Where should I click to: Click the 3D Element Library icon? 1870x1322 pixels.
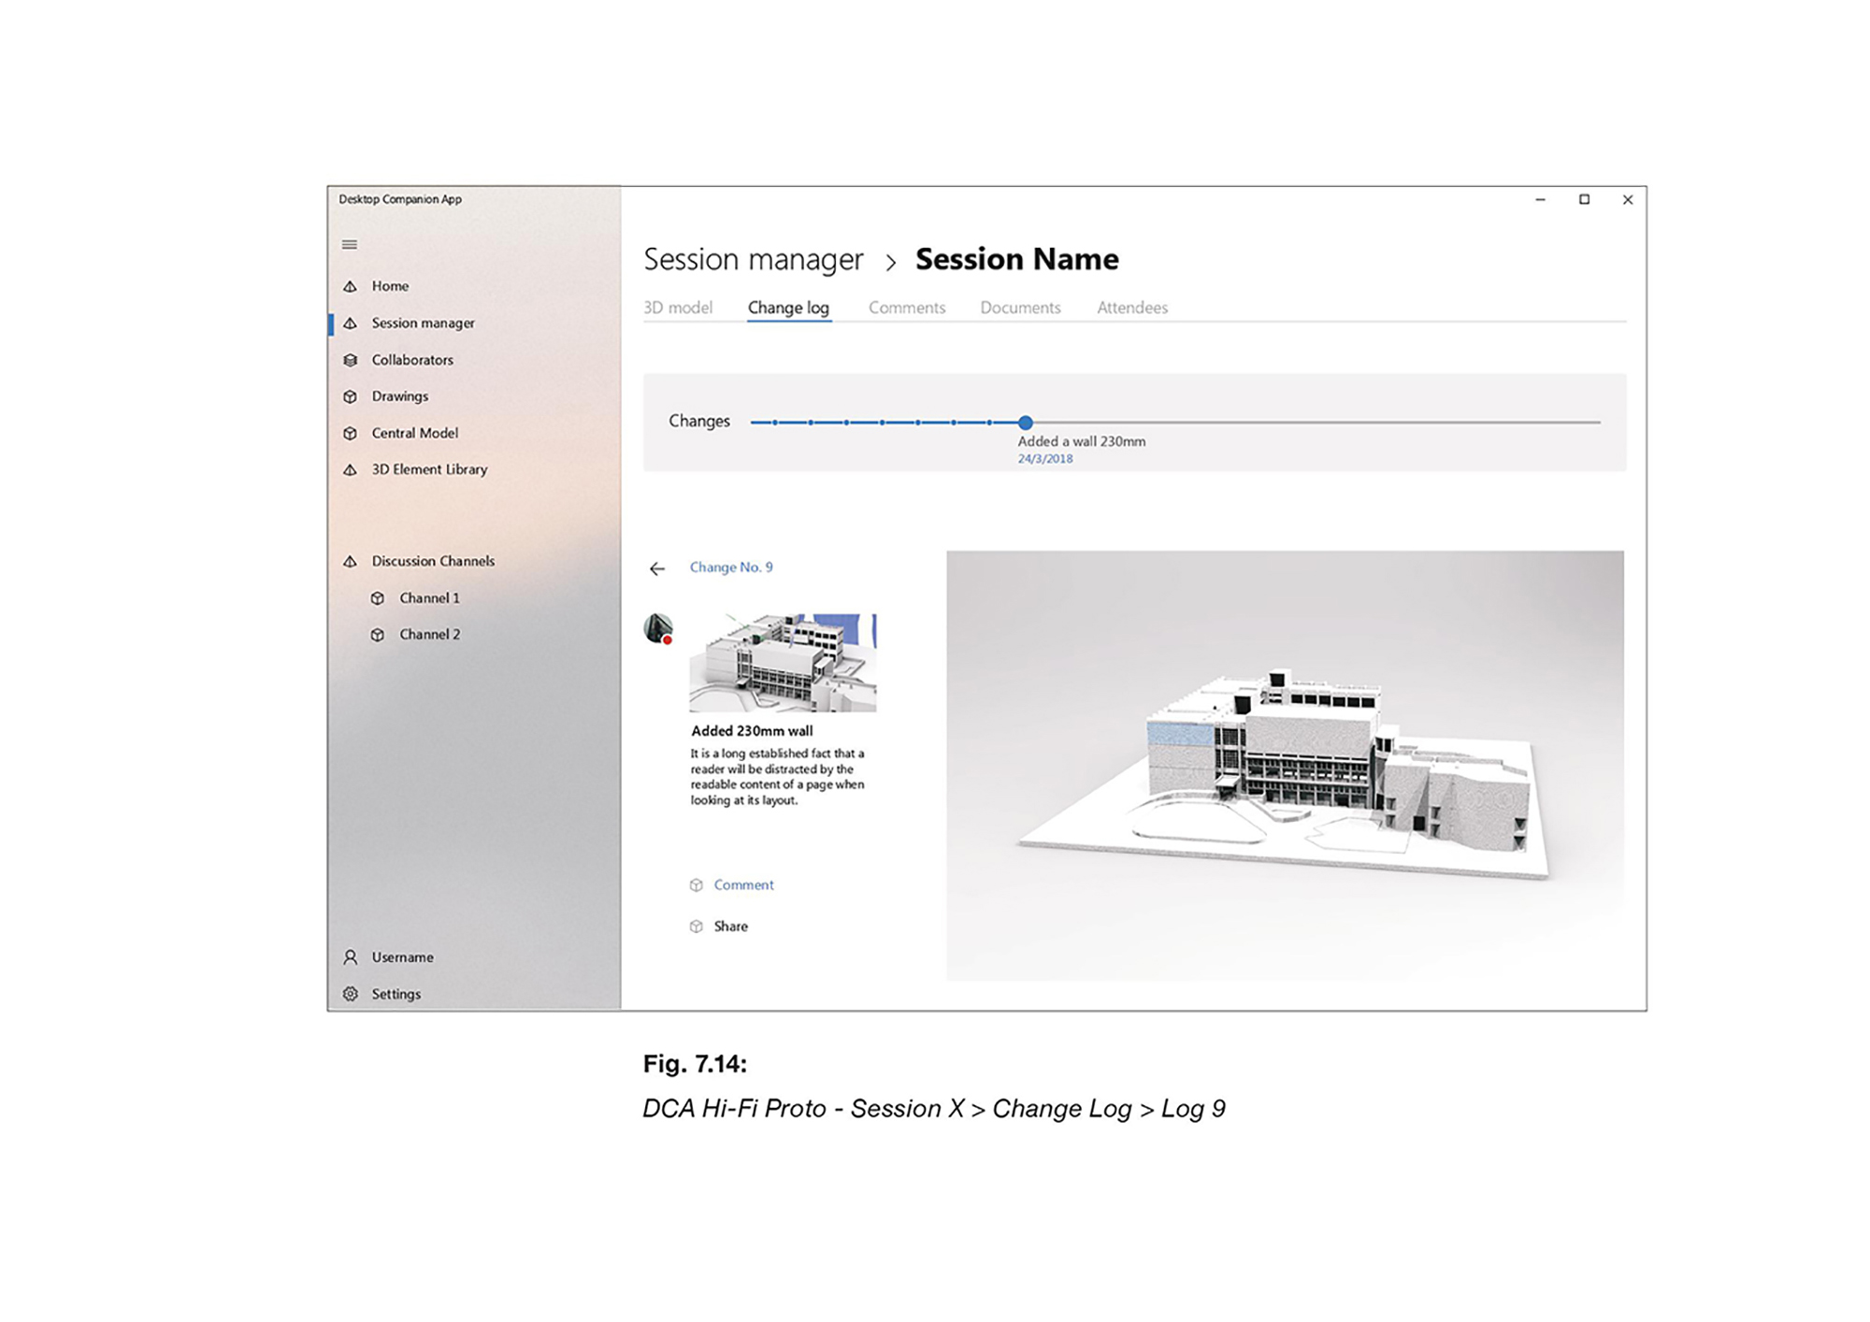(350, 469)
